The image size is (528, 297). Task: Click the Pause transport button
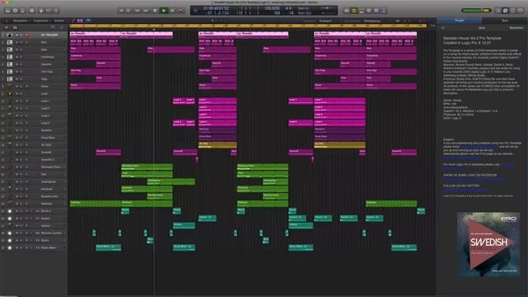(172, 11)
